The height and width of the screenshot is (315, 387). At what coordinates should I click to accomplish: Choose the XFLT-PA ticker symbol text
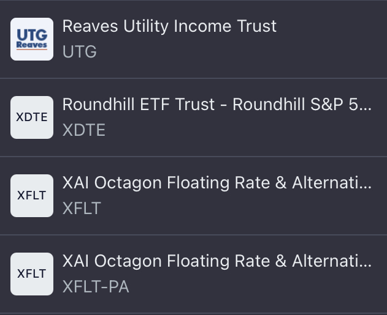pyautogui.click(x=96, y=286)
